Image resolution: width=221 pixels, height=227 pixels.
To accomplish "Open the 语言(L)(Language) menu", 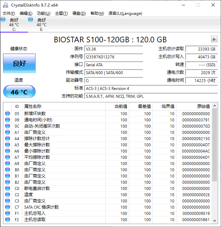I will (x=125, y=13).
